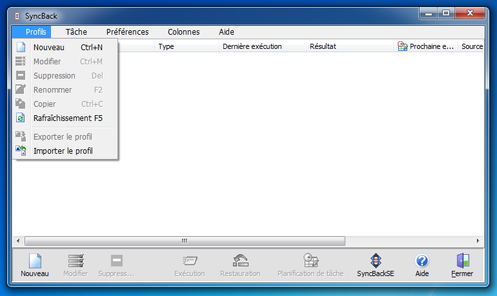Click the Restauration toolbar button
This screenshot has width=497, height=296.
240,265
